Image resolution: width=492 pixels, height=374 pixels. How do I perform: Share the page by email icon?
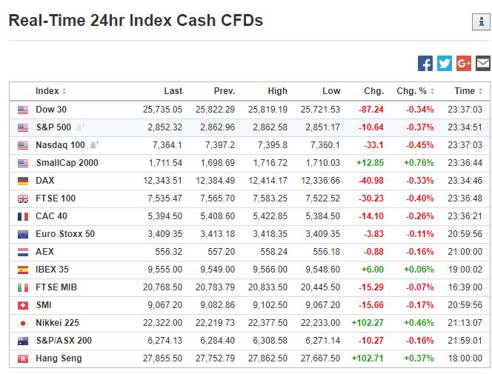(482, 64)
